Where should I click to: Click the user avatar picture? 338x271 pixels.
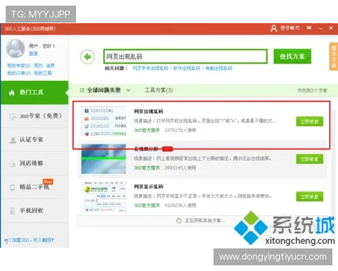click(16, 48)
